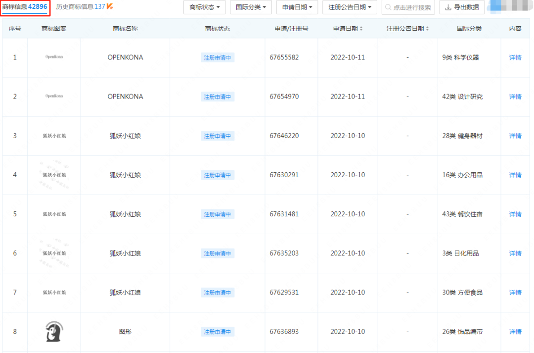Open 详情 for first OPENKONA row
This screenshot has height=353, width=534.
(515, 57)
